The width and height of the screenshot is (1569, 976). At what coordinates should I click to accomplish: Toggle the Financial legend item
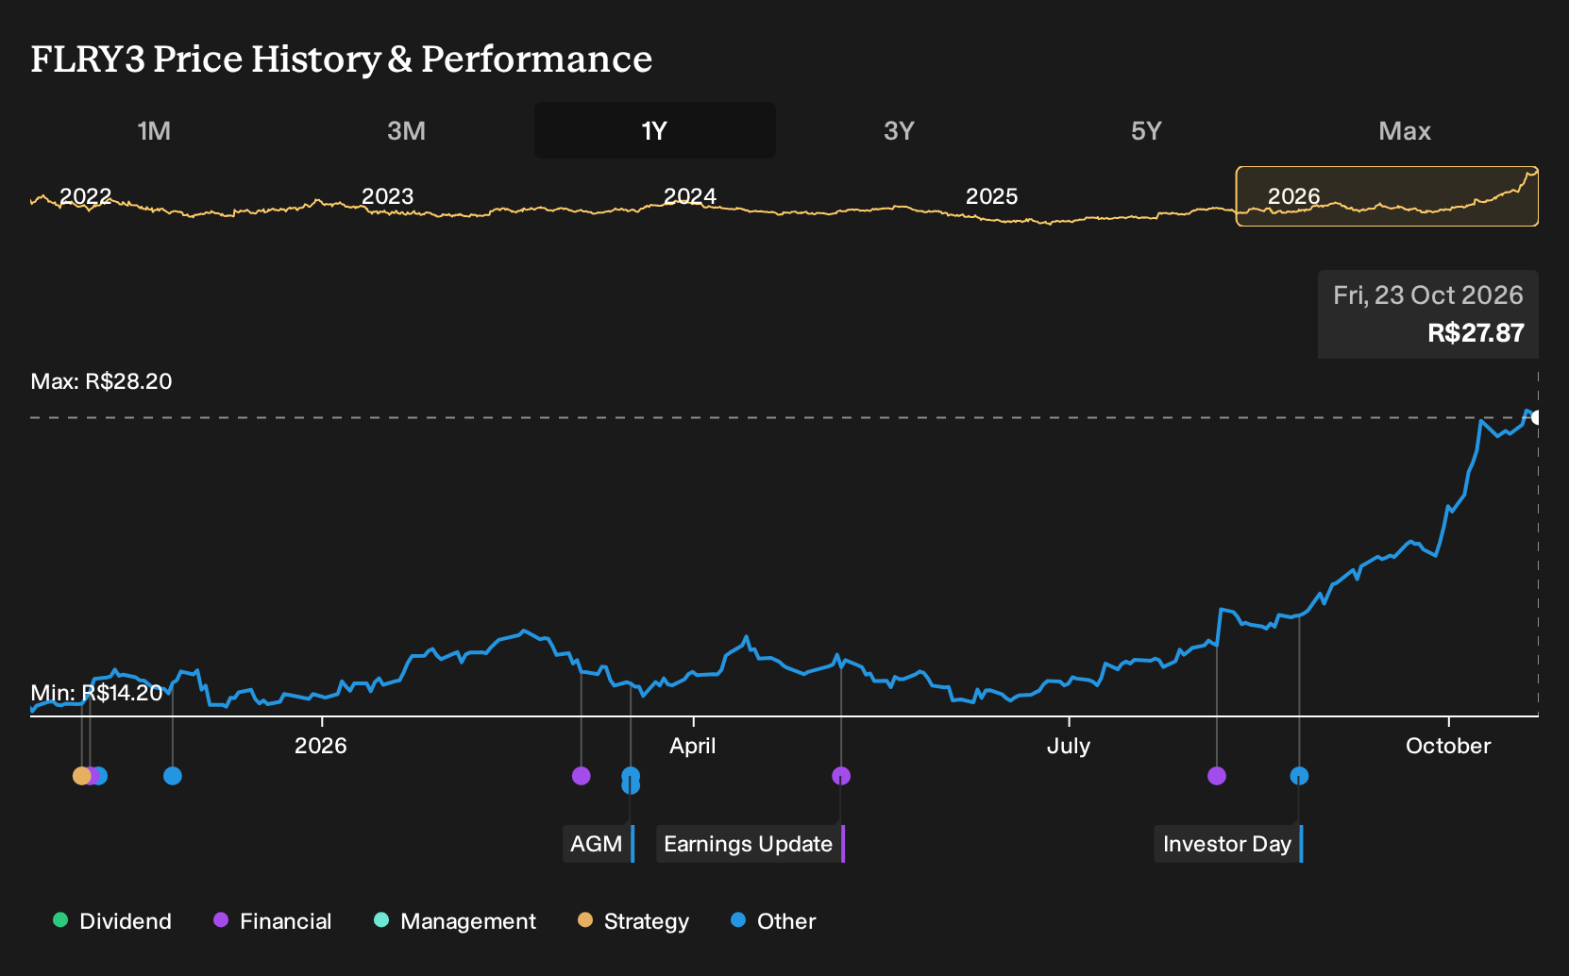(272, 920)
